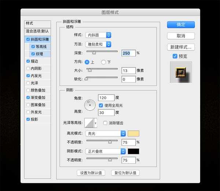The image size is (220, 191).
Task: Click the 光泽等高线 contour thumbnail
Action: pos(89,123)
